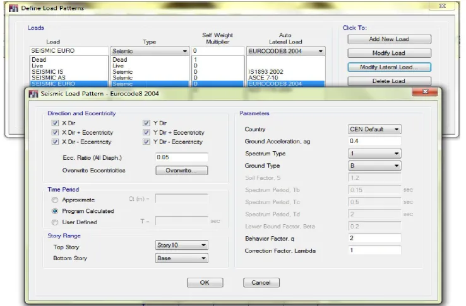Image resolution: width=466 pixels, height=306 pixels.
Task: Click highlighted EUROCODE8 2004 list entry
Action: (x=285, y=84)
